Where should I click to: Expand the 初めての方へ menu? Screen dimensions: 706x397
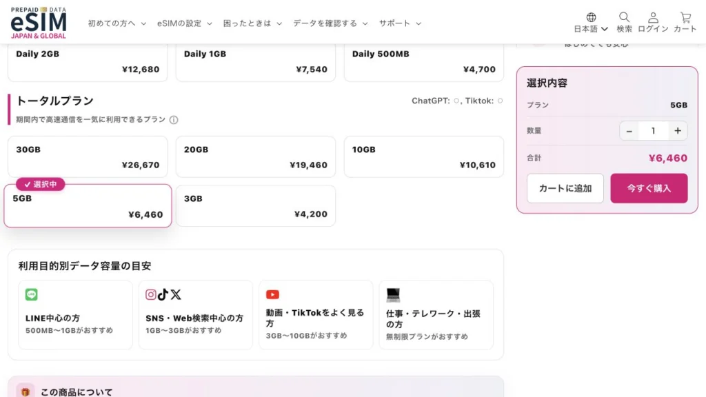tap(117, 23)
